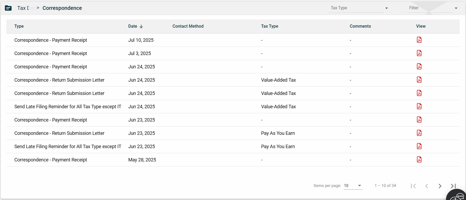View Jun 23 Pay As You Earn Return Submission PDF

pos(419,133)
